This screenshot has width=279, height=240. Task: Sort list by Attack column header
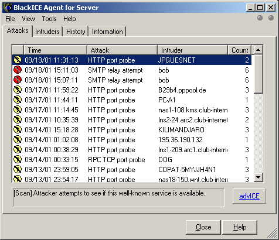122,50
